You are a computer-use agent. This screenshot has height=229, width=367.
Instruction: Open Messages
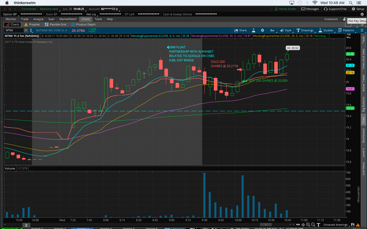[x=310, y=9]
